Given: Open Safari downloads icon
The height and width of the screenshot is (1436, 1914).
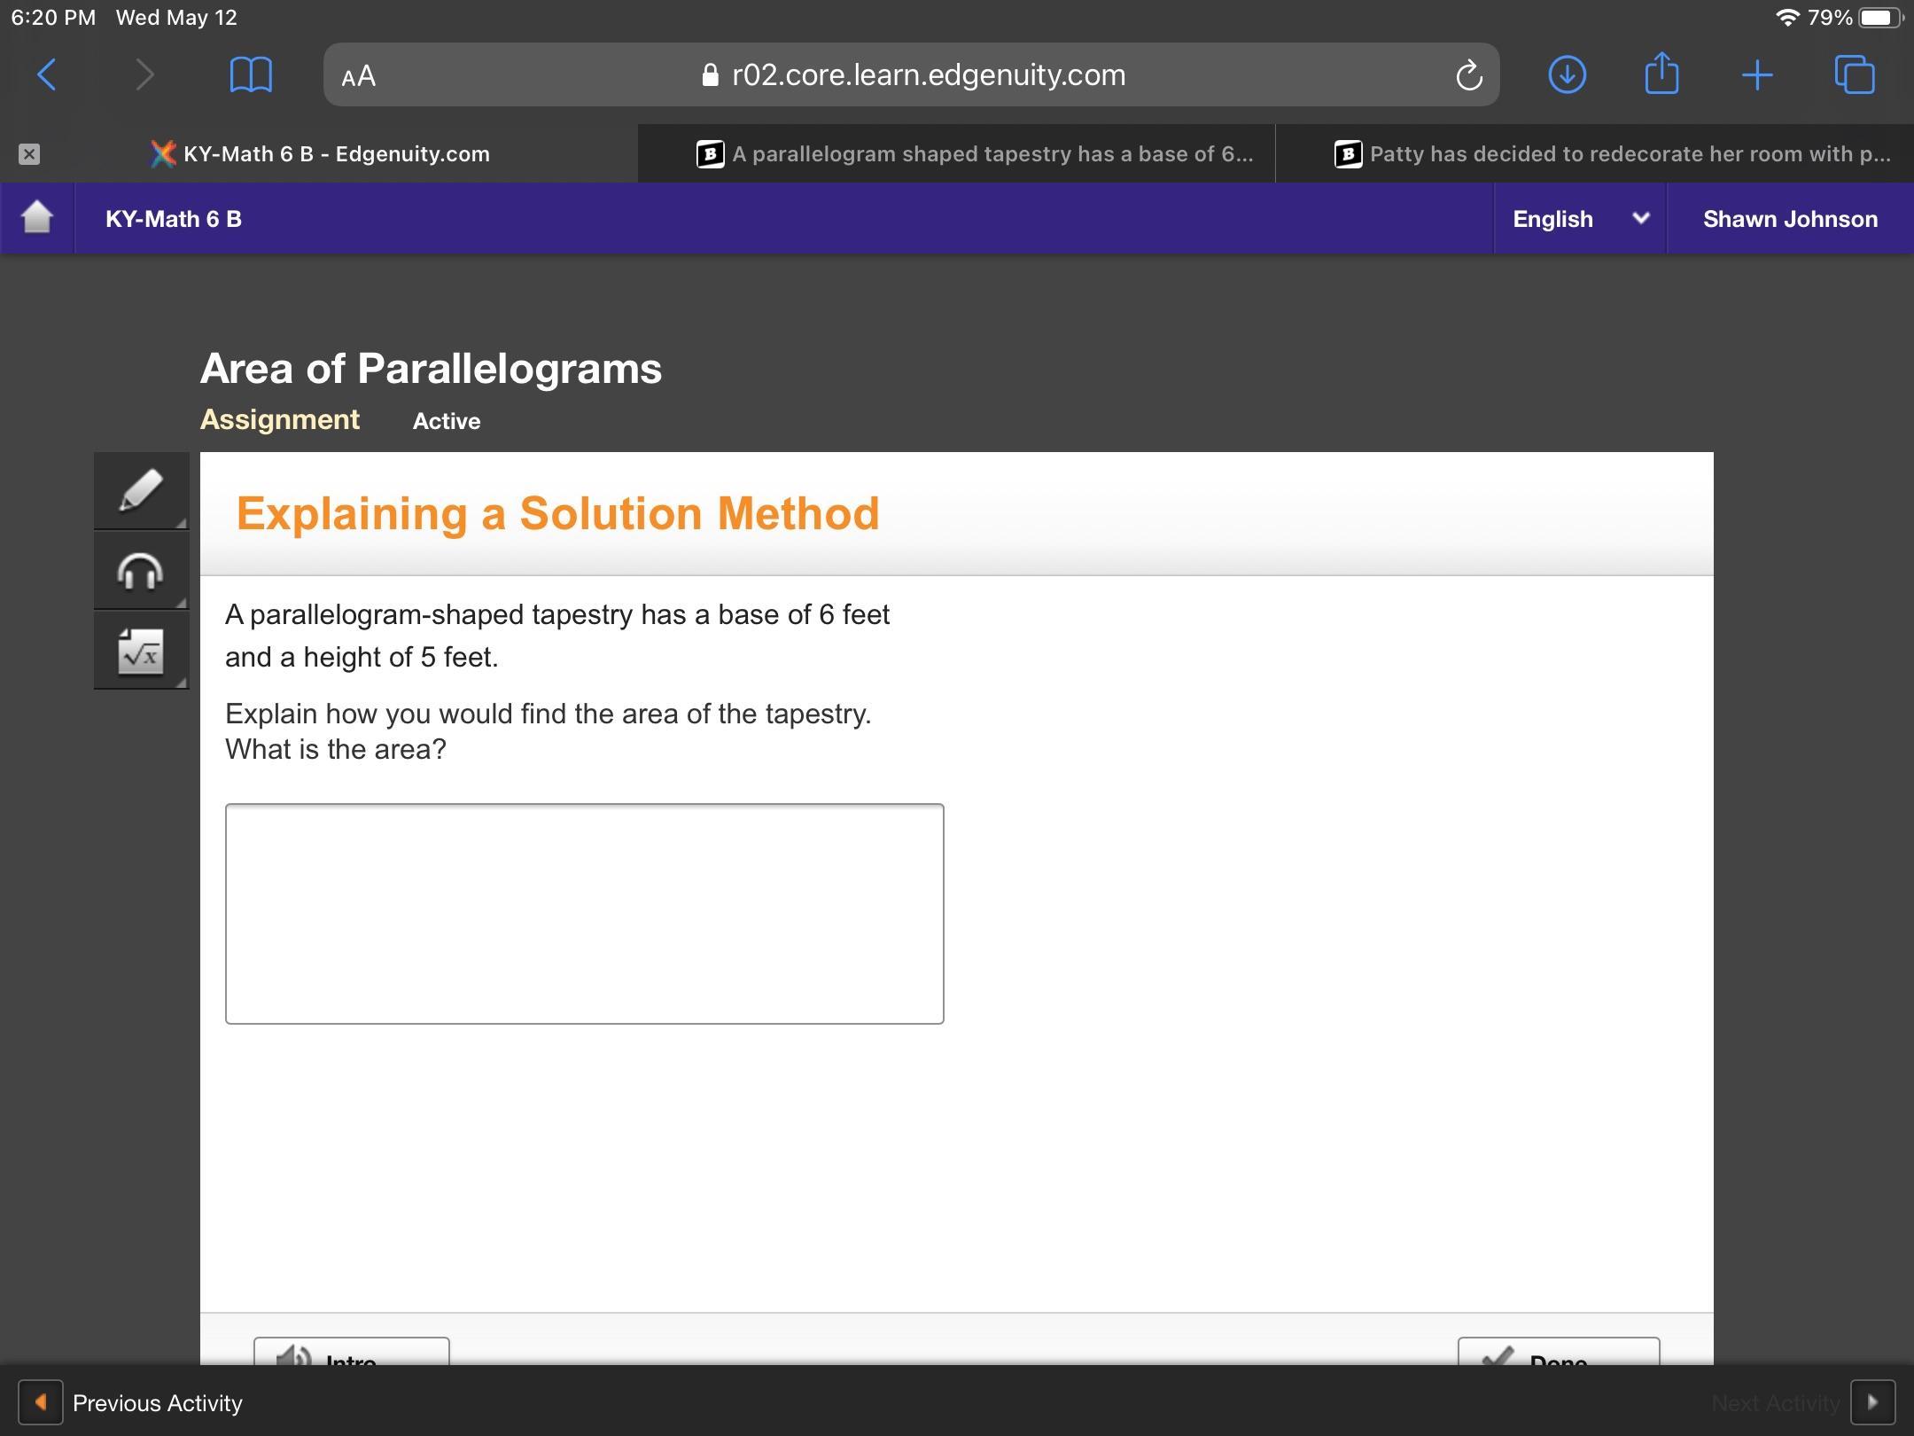Looking at the screenshot, I should (1567, 74).
